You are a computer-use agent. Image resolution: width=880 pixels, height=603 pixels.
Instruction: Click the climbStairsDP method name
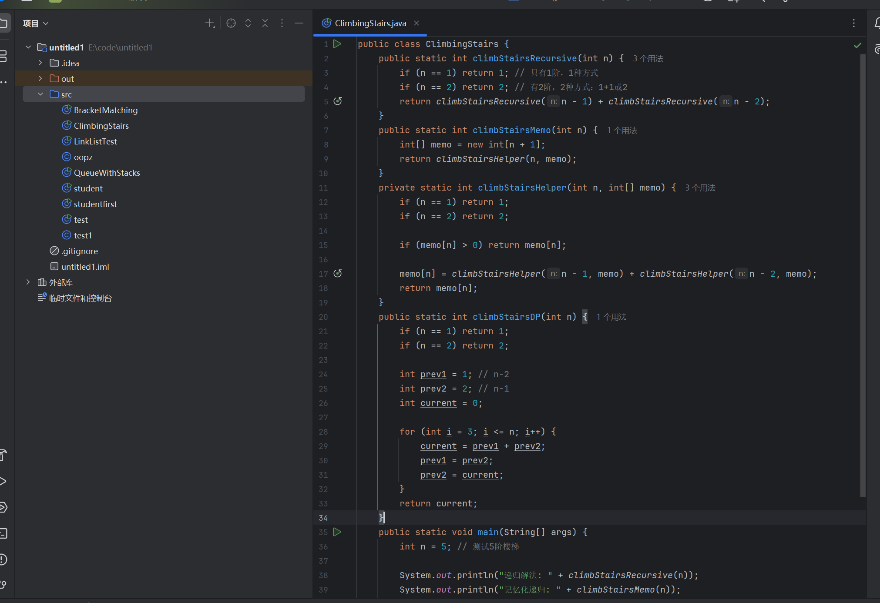506,317
